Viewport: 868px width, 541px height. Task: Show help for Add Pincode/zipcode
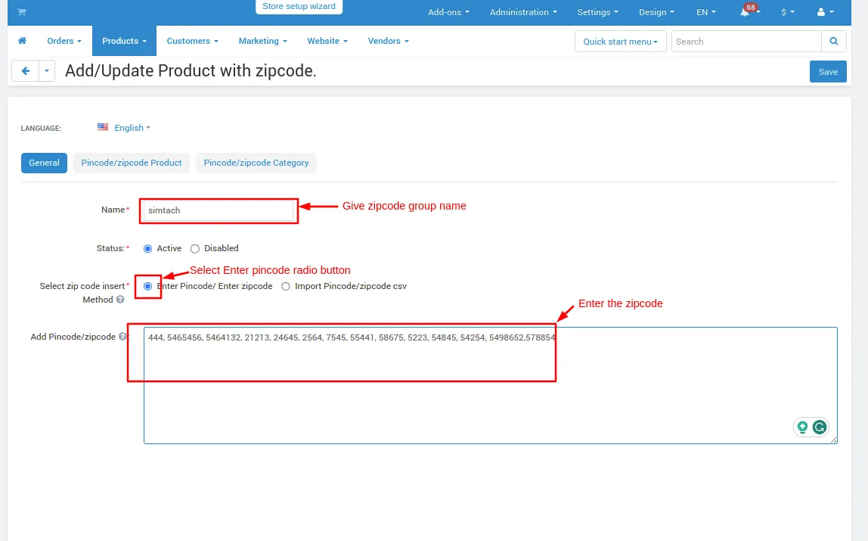(122, 336)
